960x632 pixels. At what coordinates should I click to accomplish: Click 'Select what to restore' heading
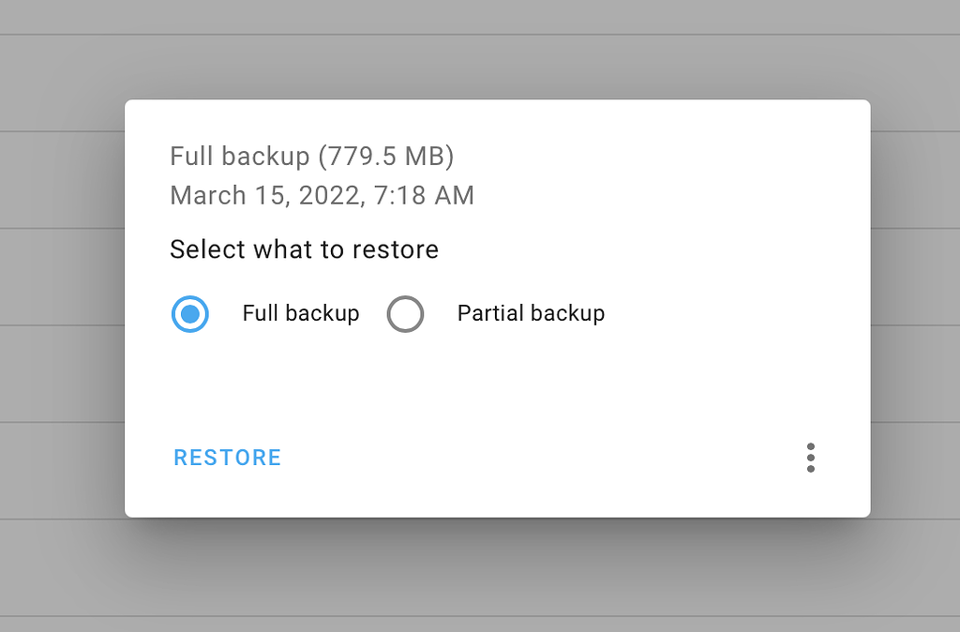pyautogui.click(x=304, y=249)
